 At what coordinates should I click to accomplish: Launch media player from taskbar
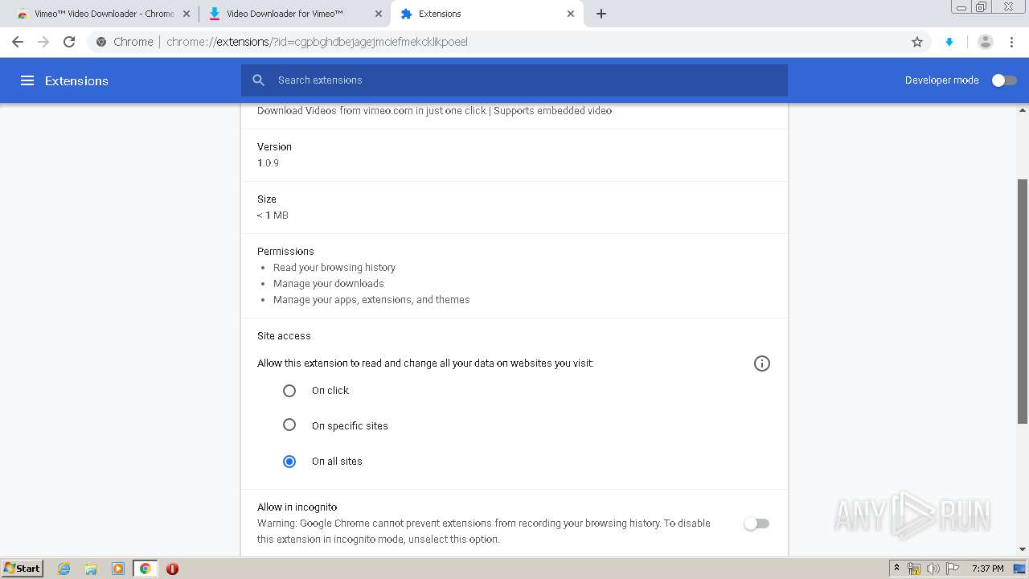(118, 569)
